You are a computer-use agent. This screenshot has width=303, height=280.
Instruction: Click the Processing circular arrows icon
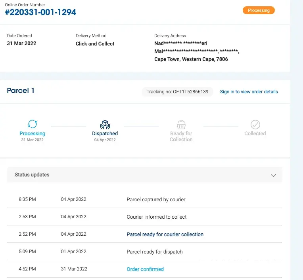pyautogui.click(x=33, y=124)
